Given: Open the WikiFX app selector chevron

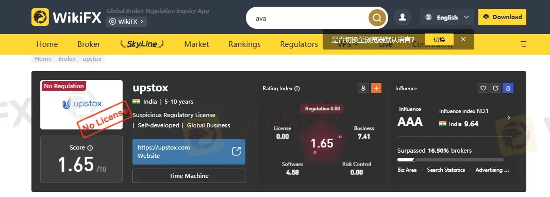Looking at the screenshot, I should (x=142, y=22).
